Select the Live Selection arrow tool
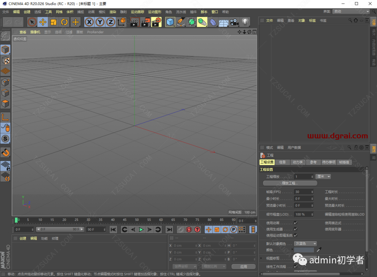Image resolution: width=377 pixels, height=277 pixels. (x=32, y=22)
